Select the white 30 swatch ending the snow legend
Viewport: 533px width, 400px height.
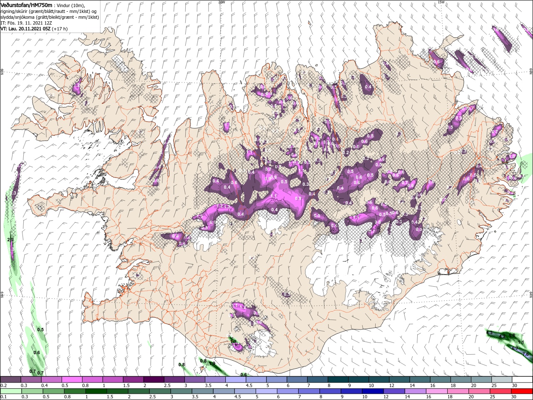coord(522,380)
